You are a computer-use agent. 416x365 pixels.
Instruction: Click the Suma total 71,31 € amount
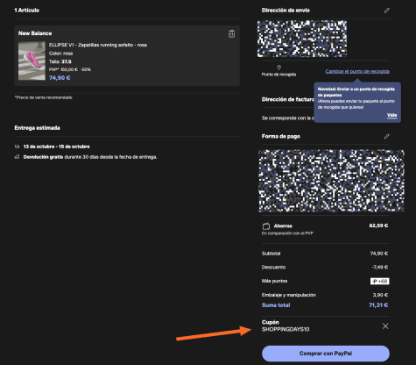click(378, 305)
